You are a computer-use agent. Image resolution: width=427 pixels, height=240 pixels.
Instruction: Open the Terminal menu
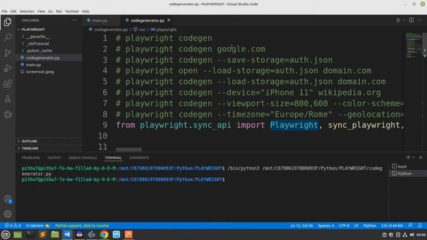click(72, 11)
